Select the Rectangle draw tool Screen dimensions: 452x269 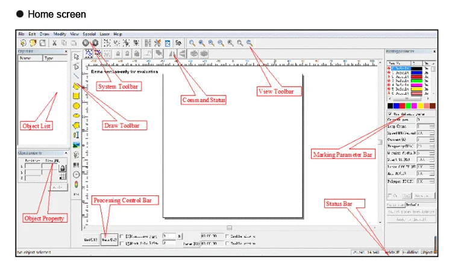[76, 96]
